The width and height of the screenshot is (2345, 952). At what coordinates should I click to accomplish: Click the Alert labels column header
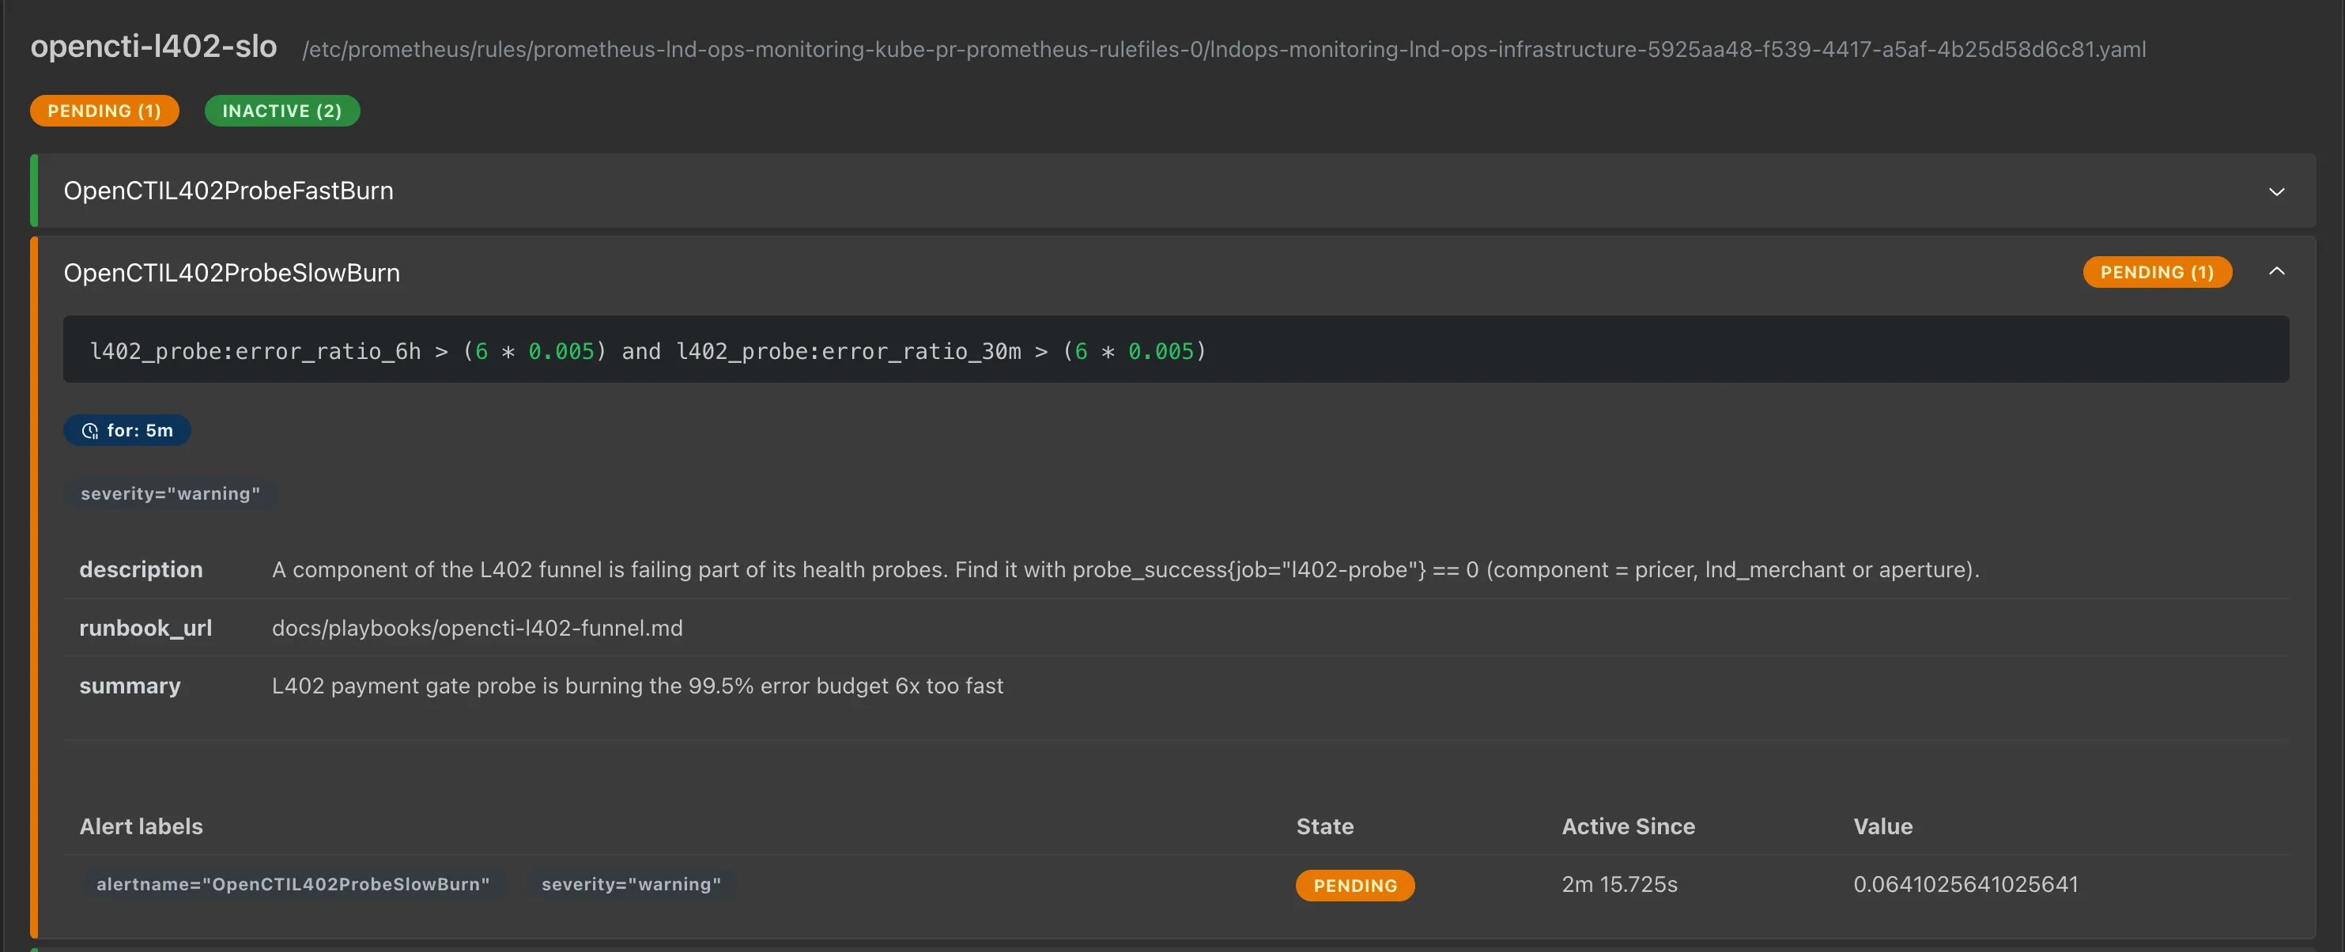pos(141,826)
